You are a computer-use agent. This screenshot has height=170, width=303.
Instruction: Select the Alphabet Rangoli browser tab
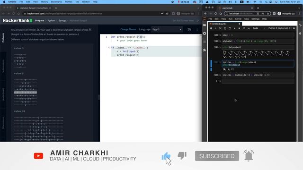point(34,8)
